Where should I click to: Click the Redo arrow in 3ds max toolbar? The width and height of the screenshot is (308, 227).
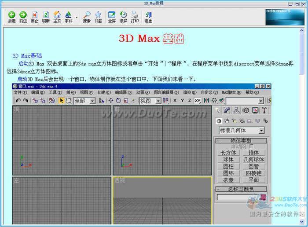point(26,101)
